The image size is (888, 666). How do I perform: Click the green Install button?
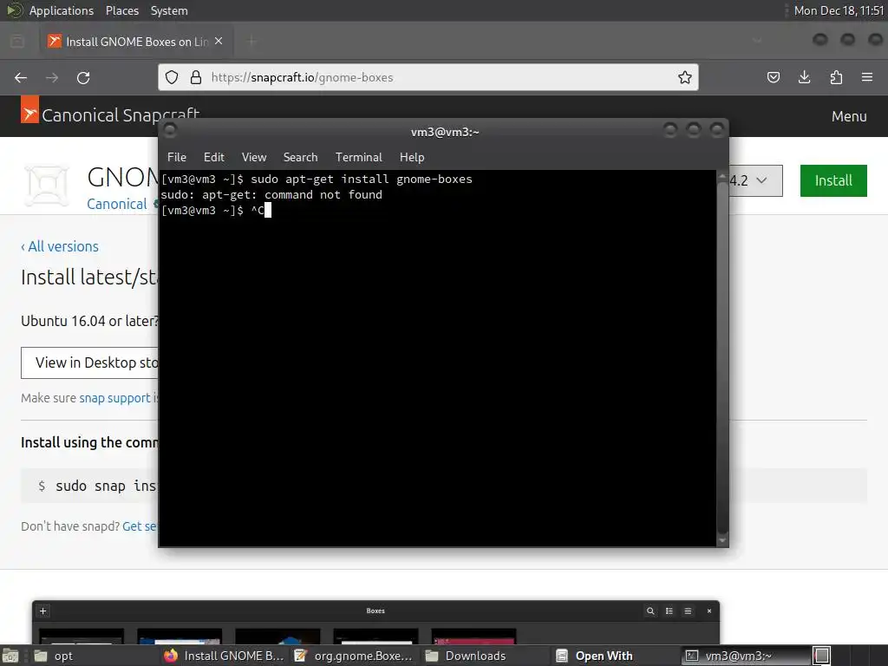click(833, 180)
